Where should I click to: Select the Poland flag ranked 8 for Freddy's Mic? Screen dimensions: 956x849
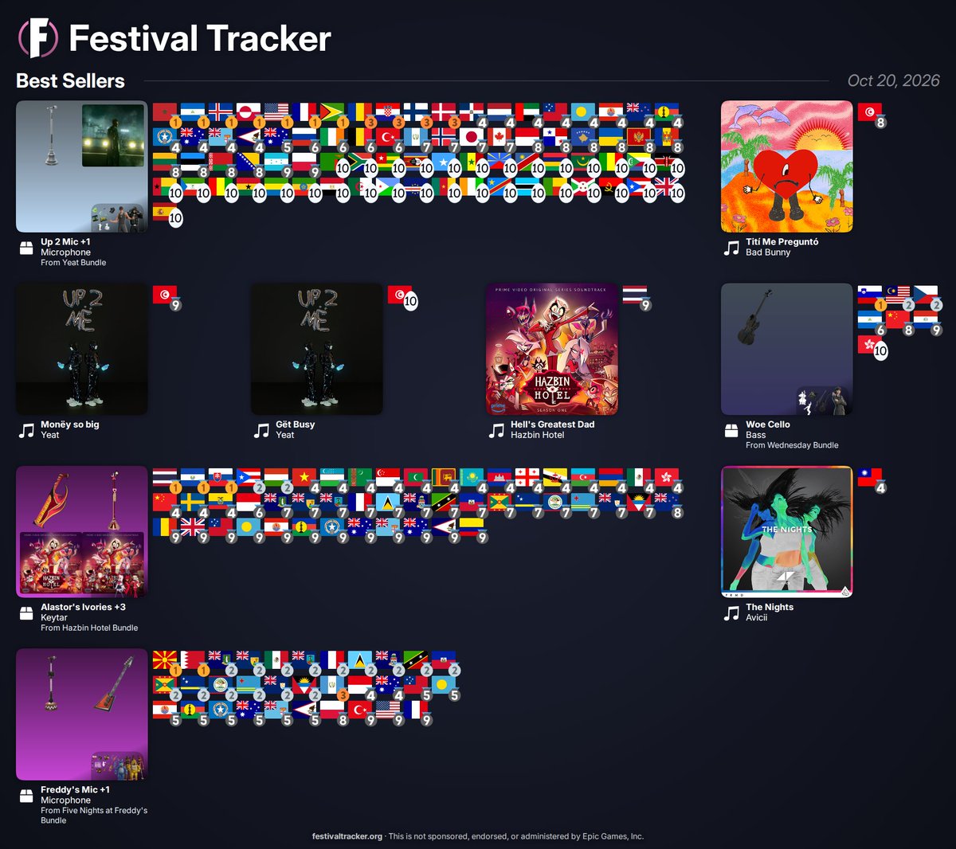pyautogui.click(x=332, y=710)
